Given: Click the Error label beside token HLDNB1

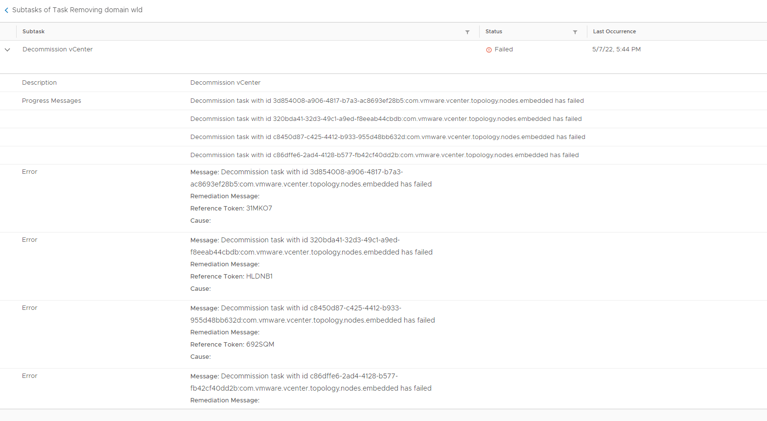Looking at the screenshot, I should 29,240.
